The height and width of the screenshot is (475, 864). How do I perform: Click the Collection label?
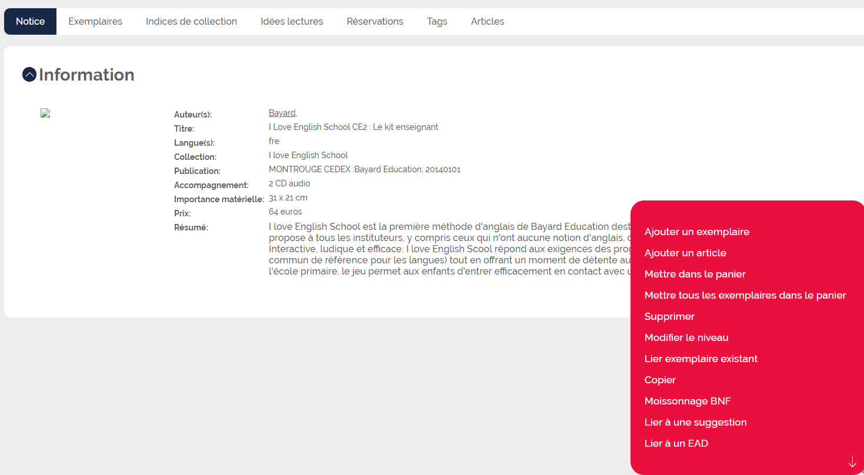(195, 157)
